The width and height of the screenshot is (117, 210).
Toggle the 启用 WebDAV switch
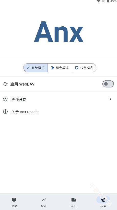[x=108, y=84]
